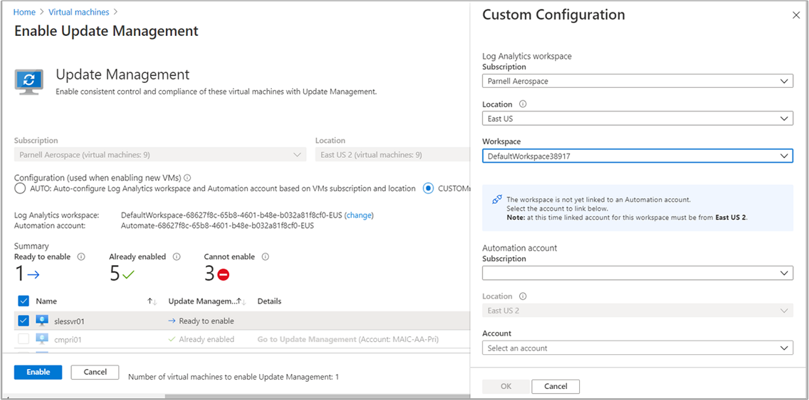Click the sort arrows on the Name column
809x400 pixels.
tap(151, 301)
